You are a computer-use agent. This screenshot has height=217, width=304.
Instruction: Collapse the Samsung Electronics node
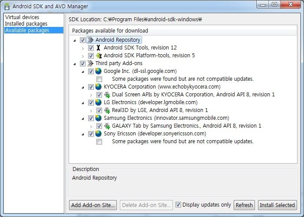pyautogui.click(x=83, y=118)
